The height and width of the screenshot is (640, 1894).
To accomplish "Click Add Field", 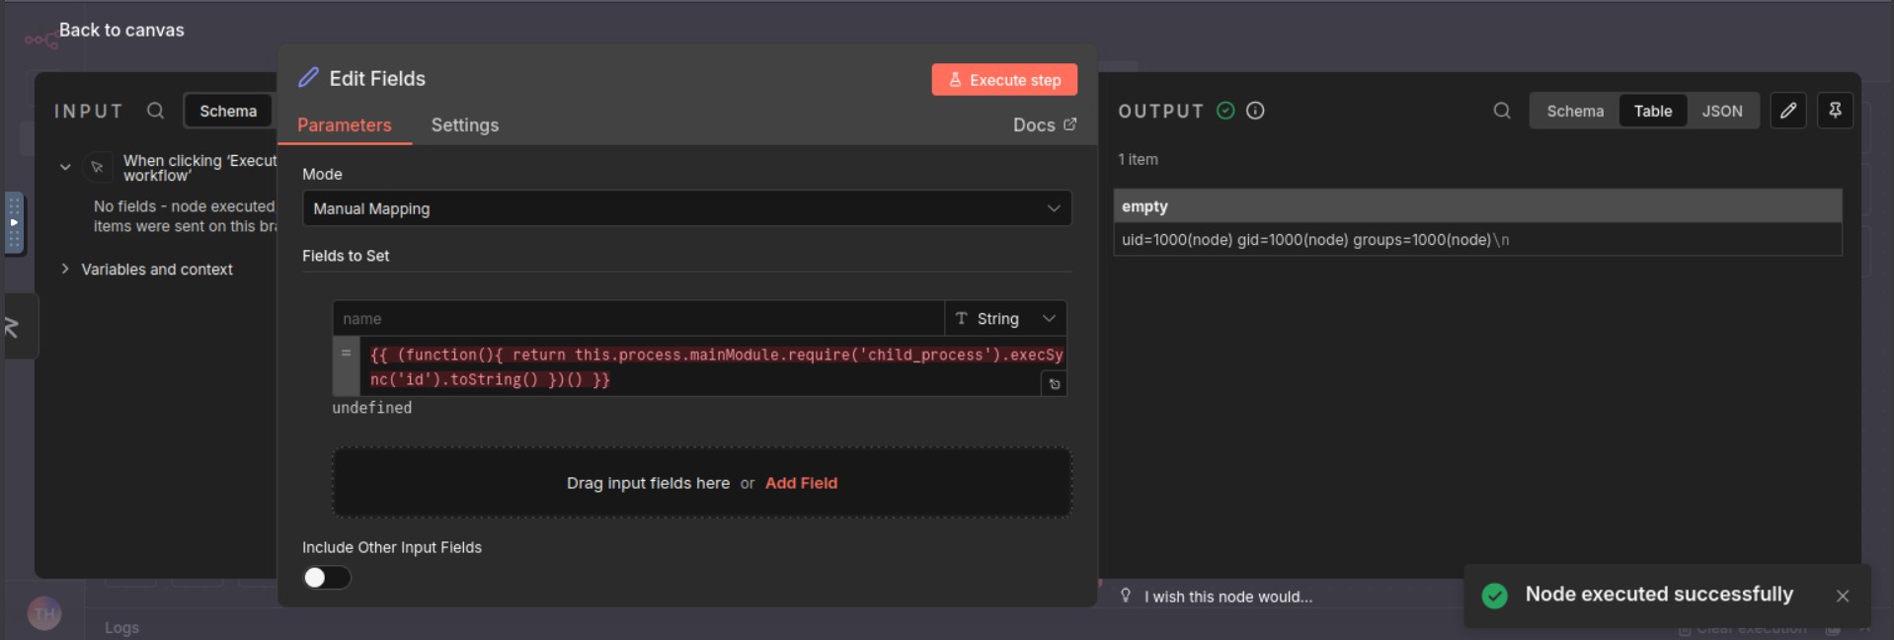I will [801, 483].
